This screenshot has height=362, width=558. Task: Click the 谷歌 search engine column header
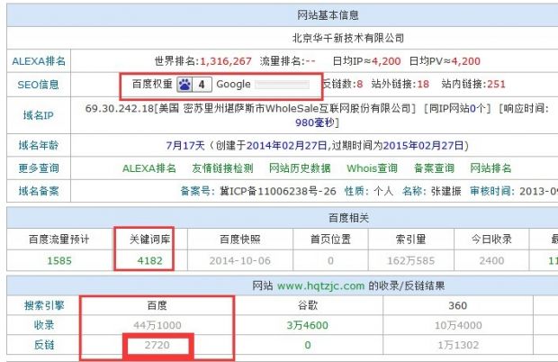308,305
